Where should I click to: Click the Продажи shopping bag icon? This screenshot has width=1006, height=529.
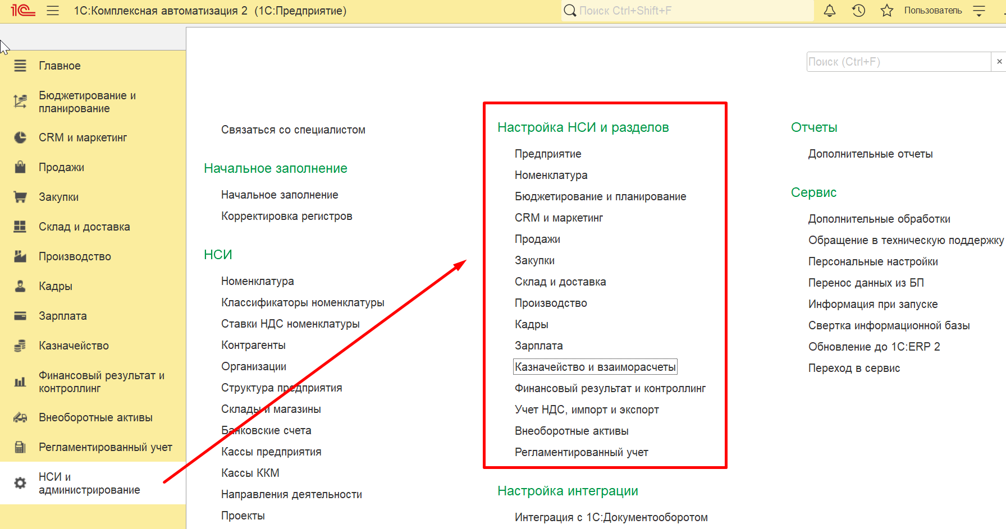(20, 167)
